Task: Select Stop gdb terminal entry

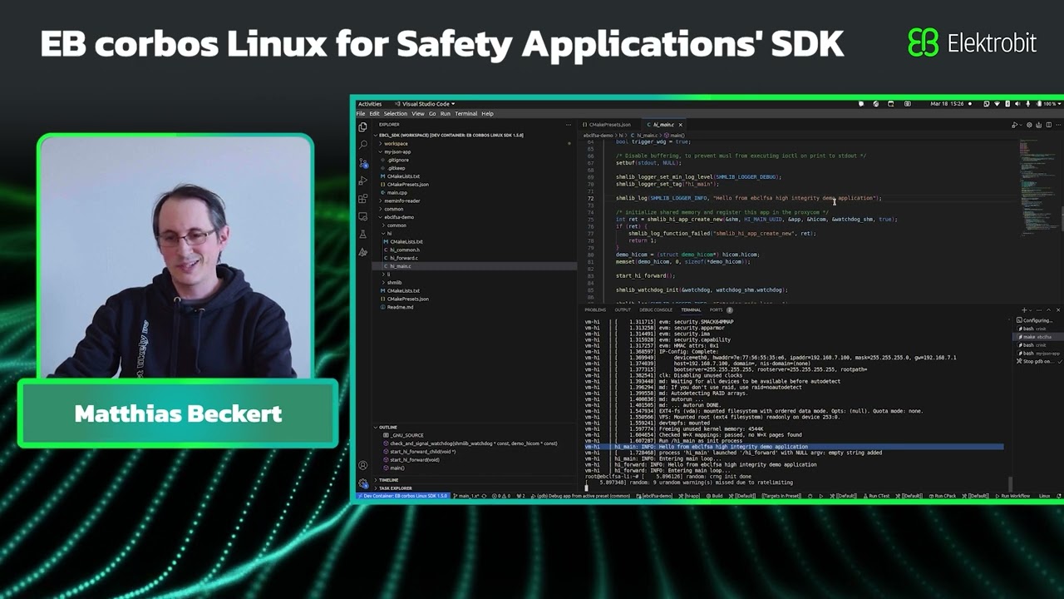Action: [1037, 361]
